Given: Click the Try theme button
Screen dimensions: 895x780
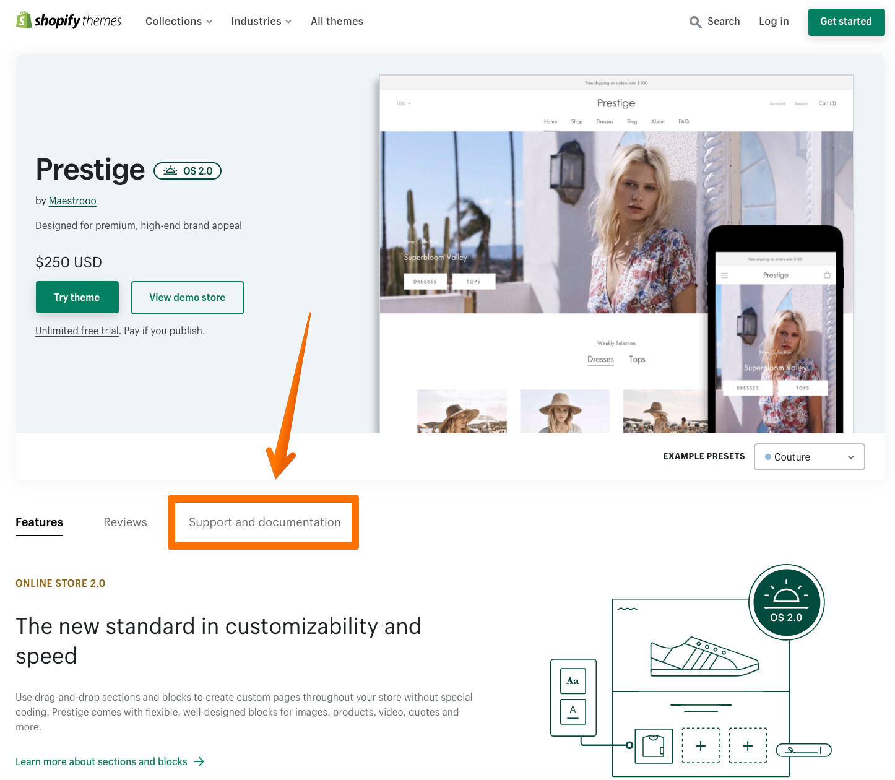Looking at the screenshot, I should (x=77, y=298).
